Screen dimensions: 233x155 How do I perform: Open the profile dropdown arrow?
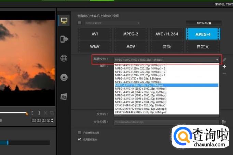[217, 60]
